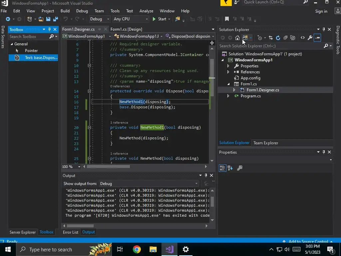The height and width of the screenshot is (256, 341).
Task: Click the View Code icon in Solution Explorer
Action: click(x=302, y=38)
